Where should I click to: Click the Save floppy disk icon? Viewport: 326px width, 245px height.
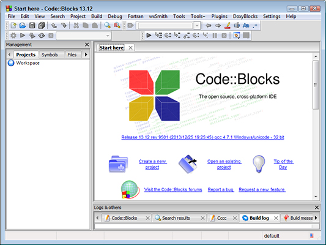[x=32, y=25]
